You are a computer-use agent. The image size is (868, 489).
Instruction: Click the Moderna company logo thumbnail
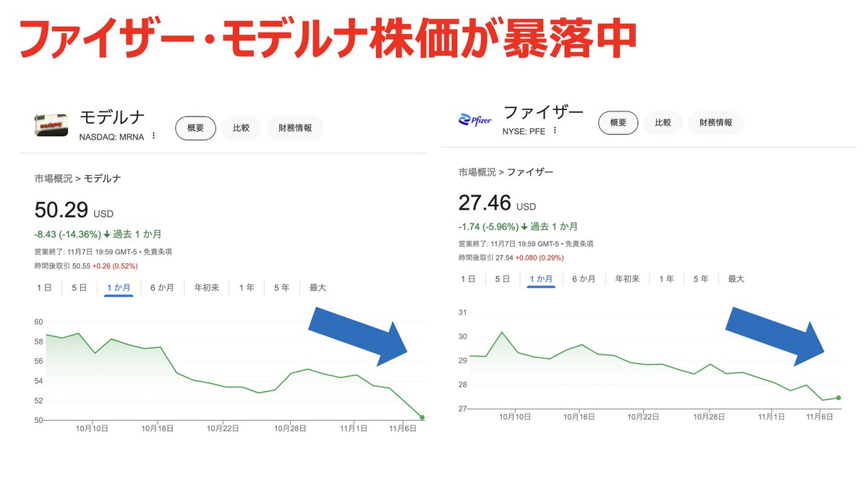[x=51, y=124]
